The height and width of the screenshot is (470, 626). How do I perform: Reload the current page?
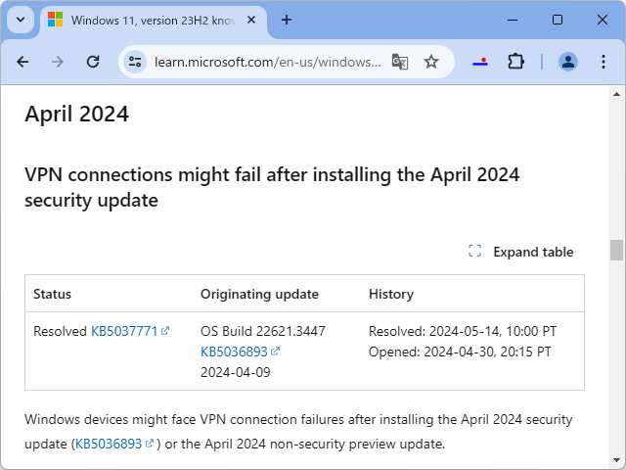click(93, 62)
